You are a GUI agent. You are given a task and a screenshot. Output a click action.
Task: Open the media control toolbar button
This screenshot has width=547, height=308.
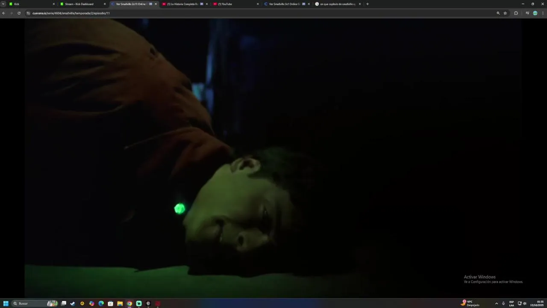pos(527,13)
